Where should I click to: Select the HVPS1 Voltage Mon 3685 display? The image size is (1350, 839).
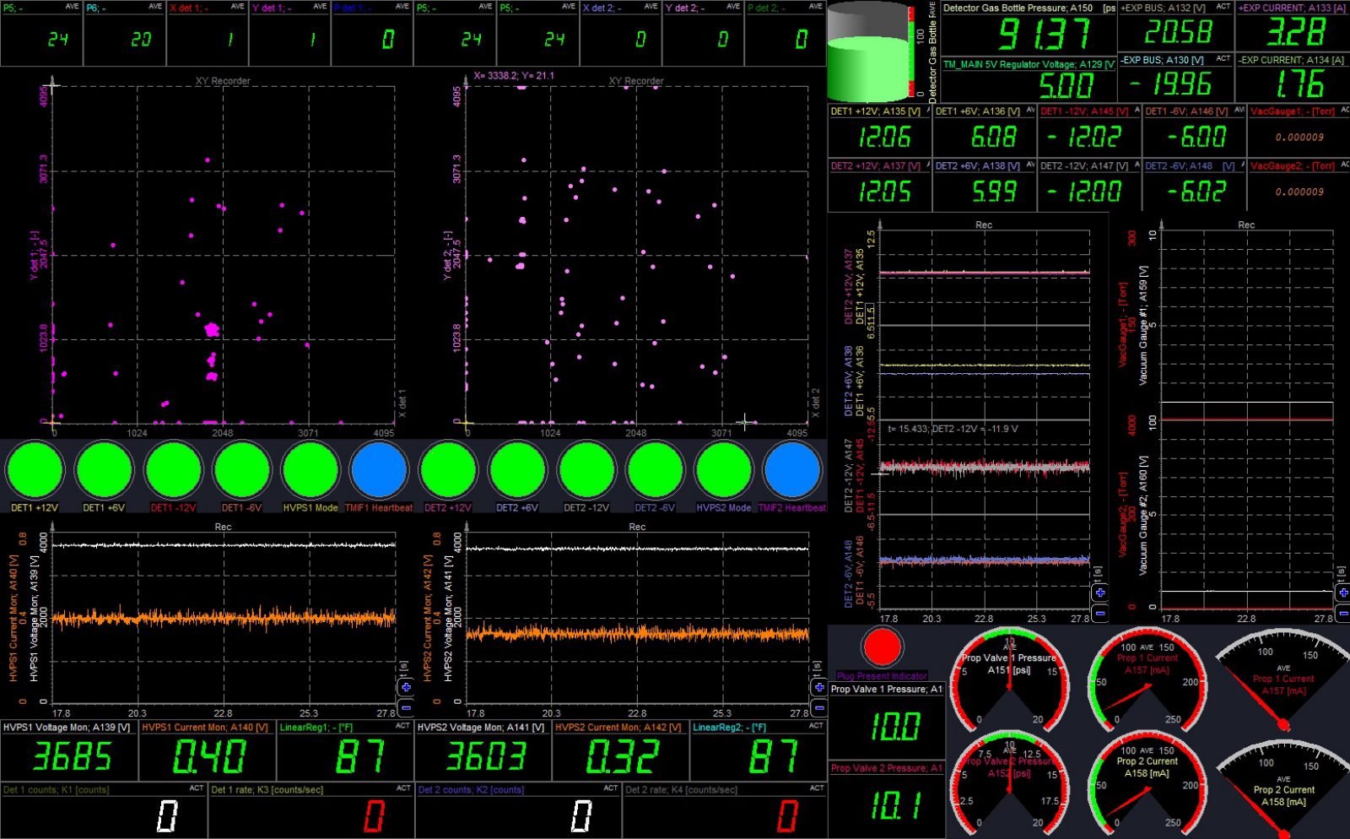click(x=69, y=750)
